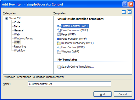This screenshot has height=100, width=135.
Task: Select the Custom Control (WPF) template icon
Action: 59,26
